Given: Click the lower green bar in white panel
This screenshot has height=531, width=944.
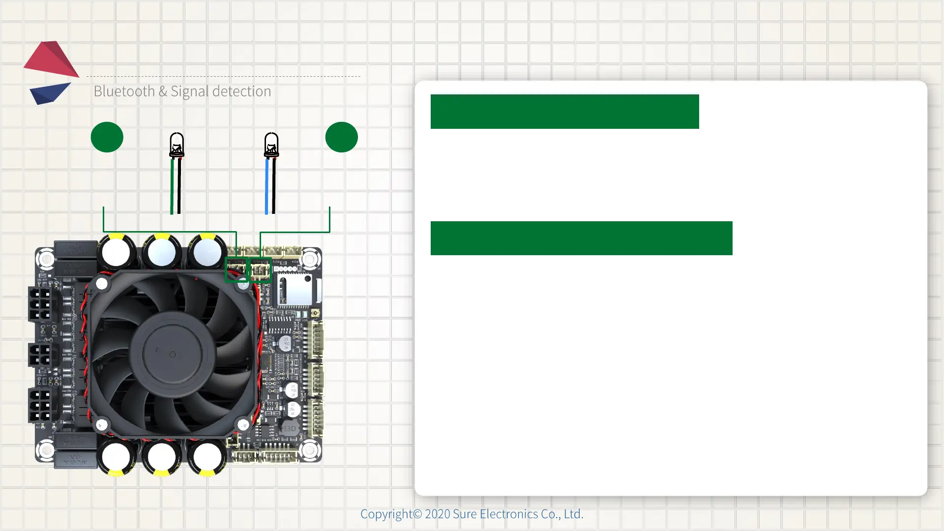Looking at the screenshot, I should click(581, 238).
